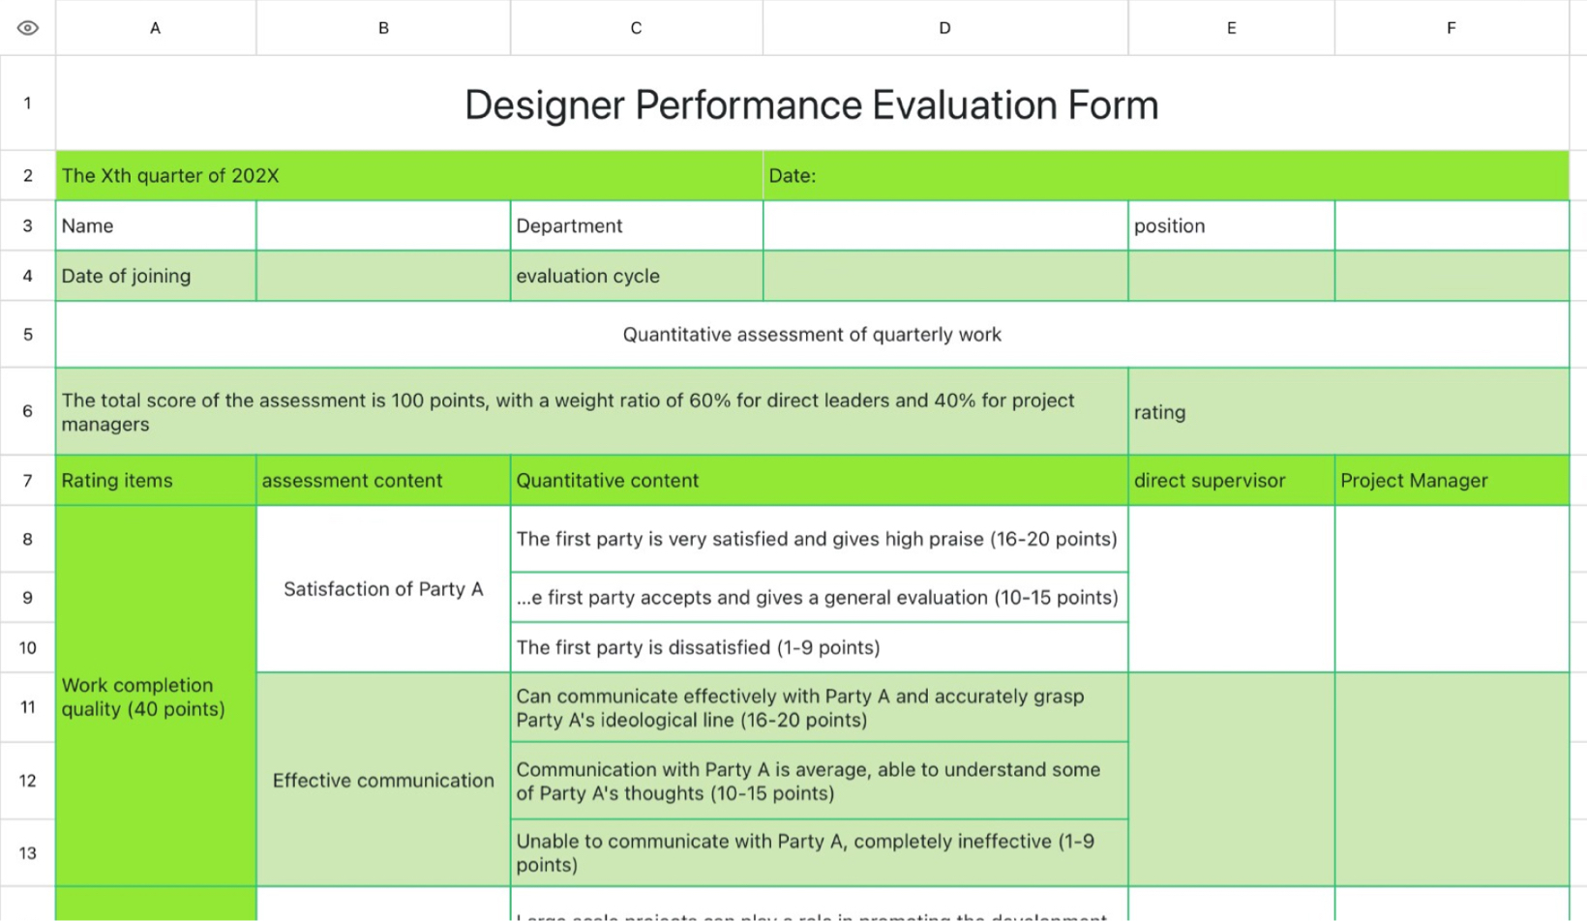The height and width of the screenshot is (921, 1587).
Task: Select row 10 header
Action: click(x=28, y=647)
